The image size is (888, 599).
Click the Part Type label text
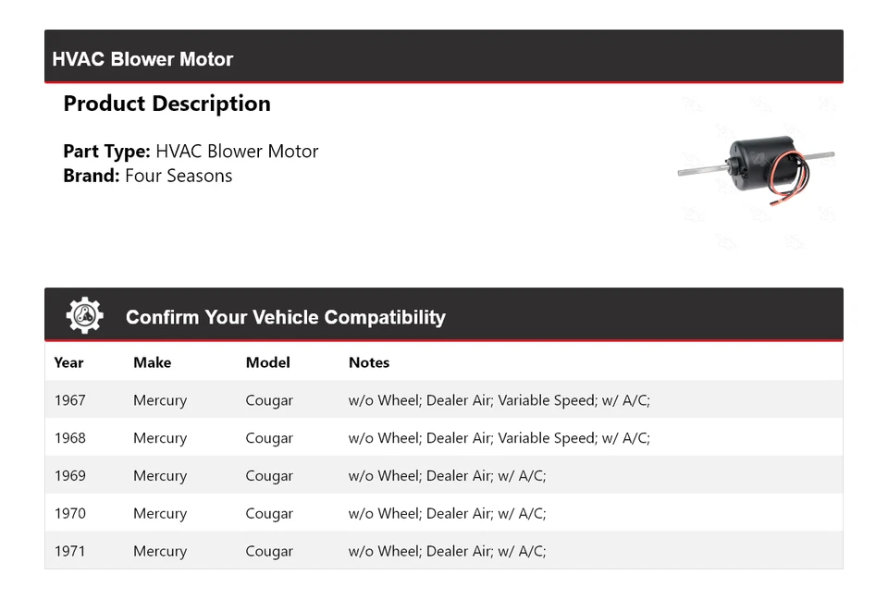tap(106, 152)
